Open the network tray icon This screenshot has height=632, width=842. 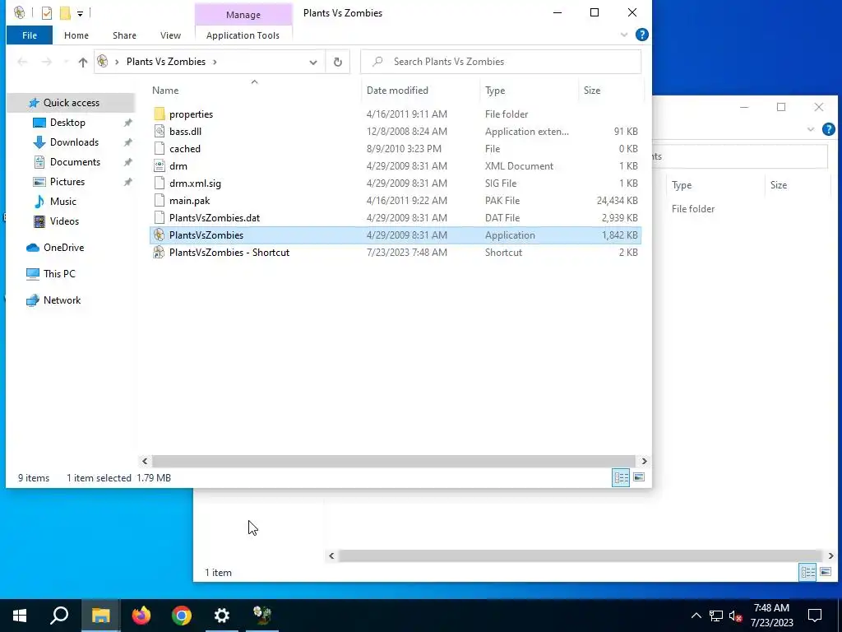pyautogui.click(x=716, y=616)
